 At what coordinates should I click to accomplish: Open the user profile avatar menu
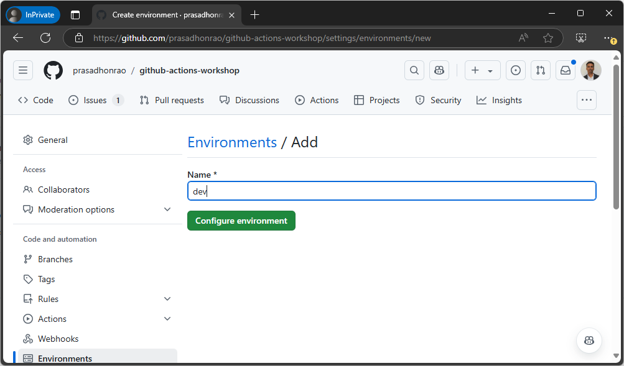pos(590,70)
